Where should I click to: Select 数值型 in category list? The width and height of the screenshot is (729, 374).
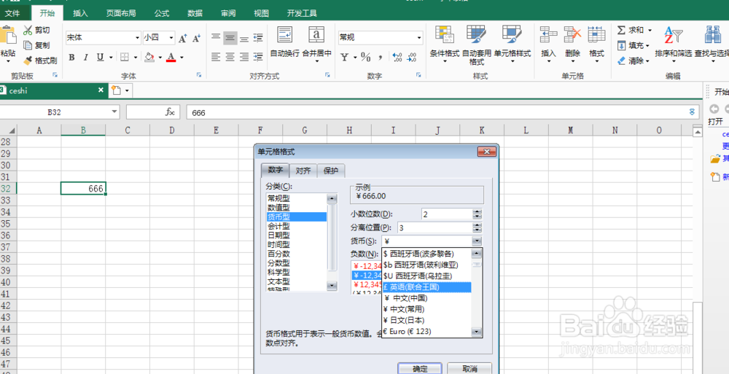[296, 208]
